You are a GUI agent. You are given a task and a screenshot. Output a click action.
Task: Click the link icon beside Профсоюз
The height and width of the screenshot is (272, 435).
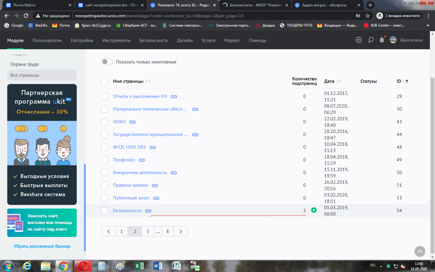pyautogui.click(x=142, y=160)
